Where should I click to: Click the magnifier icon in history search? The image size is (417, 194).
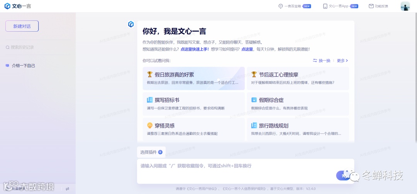pyautogui.click(x=8, y=47)
